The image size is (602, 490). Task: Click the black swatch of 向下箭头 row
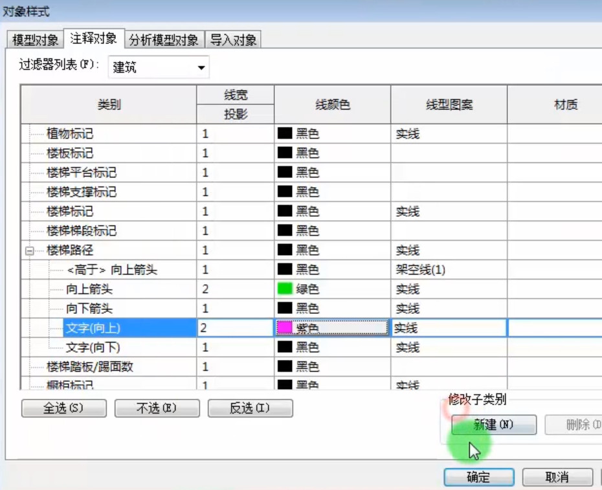[285, 308]
